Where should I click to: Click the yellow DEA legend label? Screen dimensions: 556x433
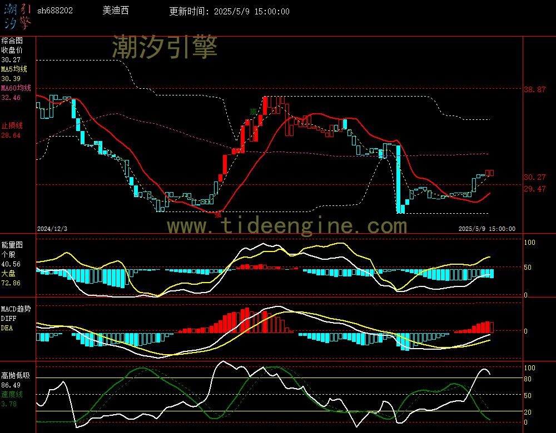[x=7, y=328]
